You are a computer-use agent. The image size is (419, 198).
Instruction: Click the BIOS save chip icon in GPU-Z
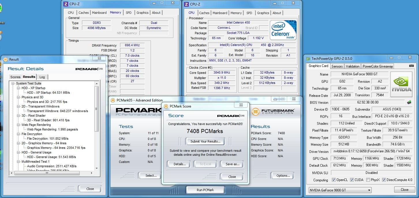point(409,102)
